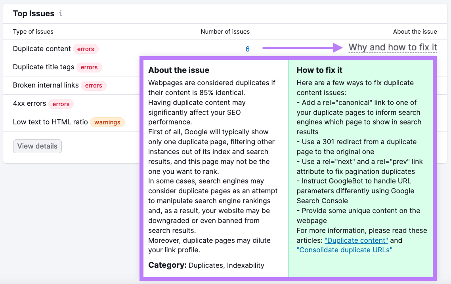The height and width of the screenshot is (284, 451).
Task: Open the "Duplicate content" article link
Action: click(x=356, y=240)
